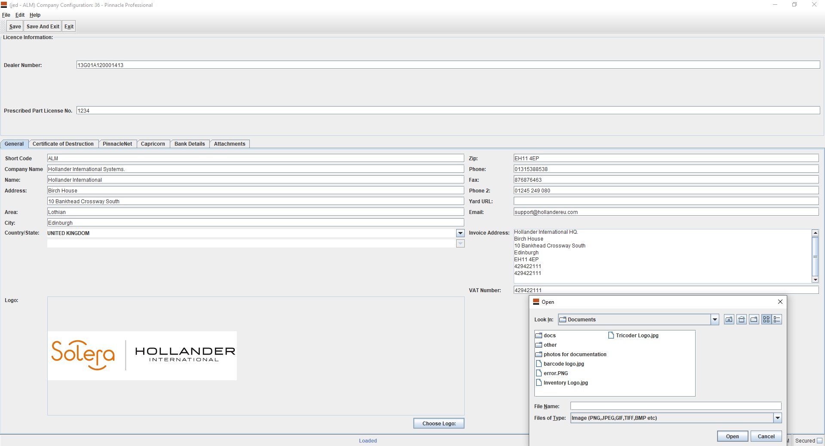Click the 10 Bankhead Crossway South field
The height and width of the screenshot is (446, 825).
tap(255, 201)
